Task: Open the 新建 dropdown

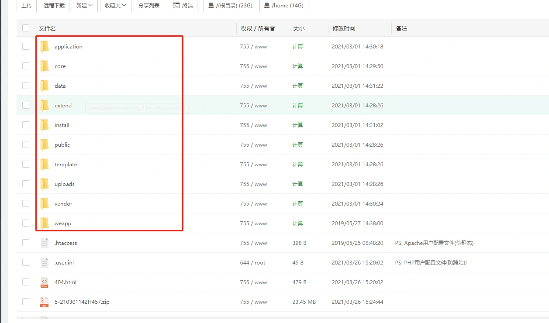Action: 84,5
